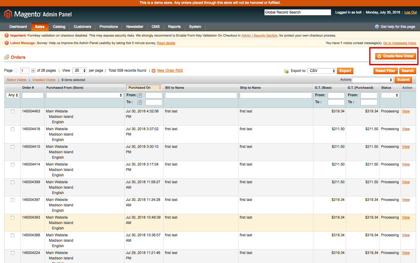Click the Important warning exclamation icon
The height and width of the screenshot is (263, 420).
coord(7,35)
